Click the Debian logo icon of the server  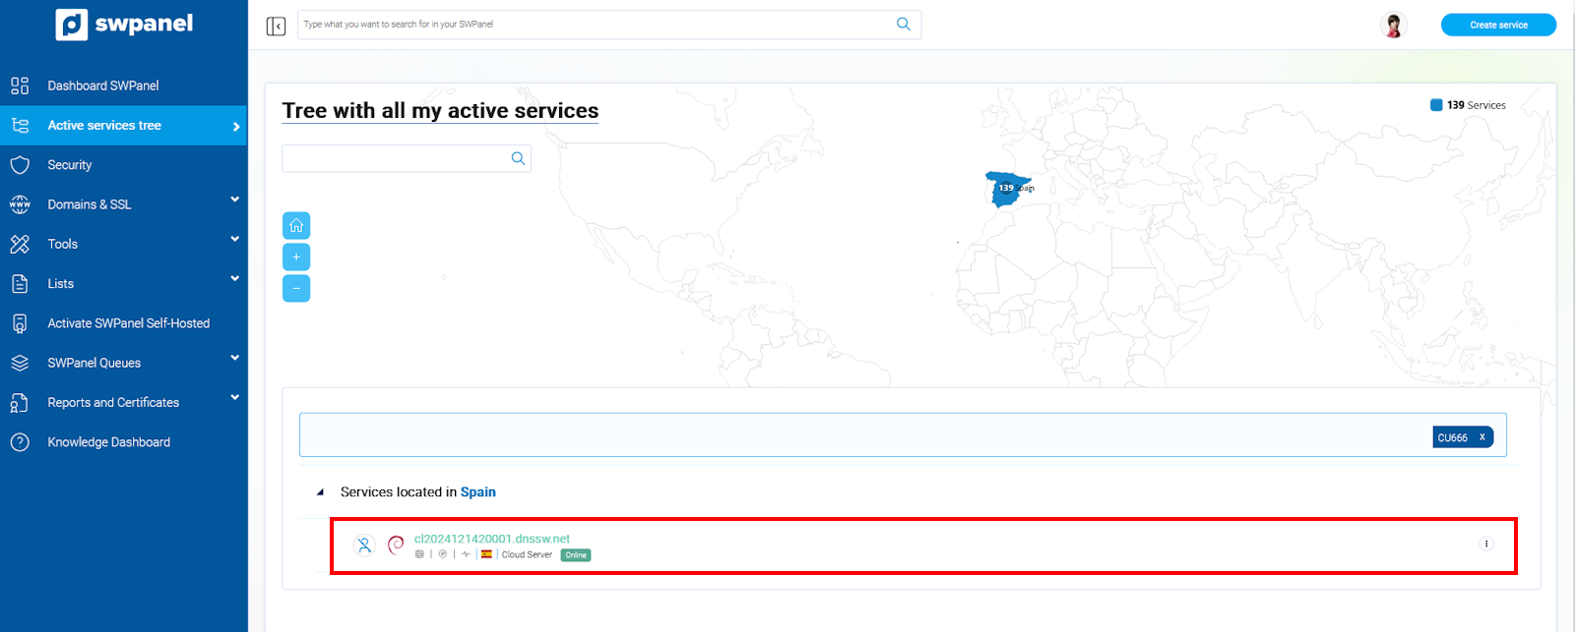coord(396,546)
